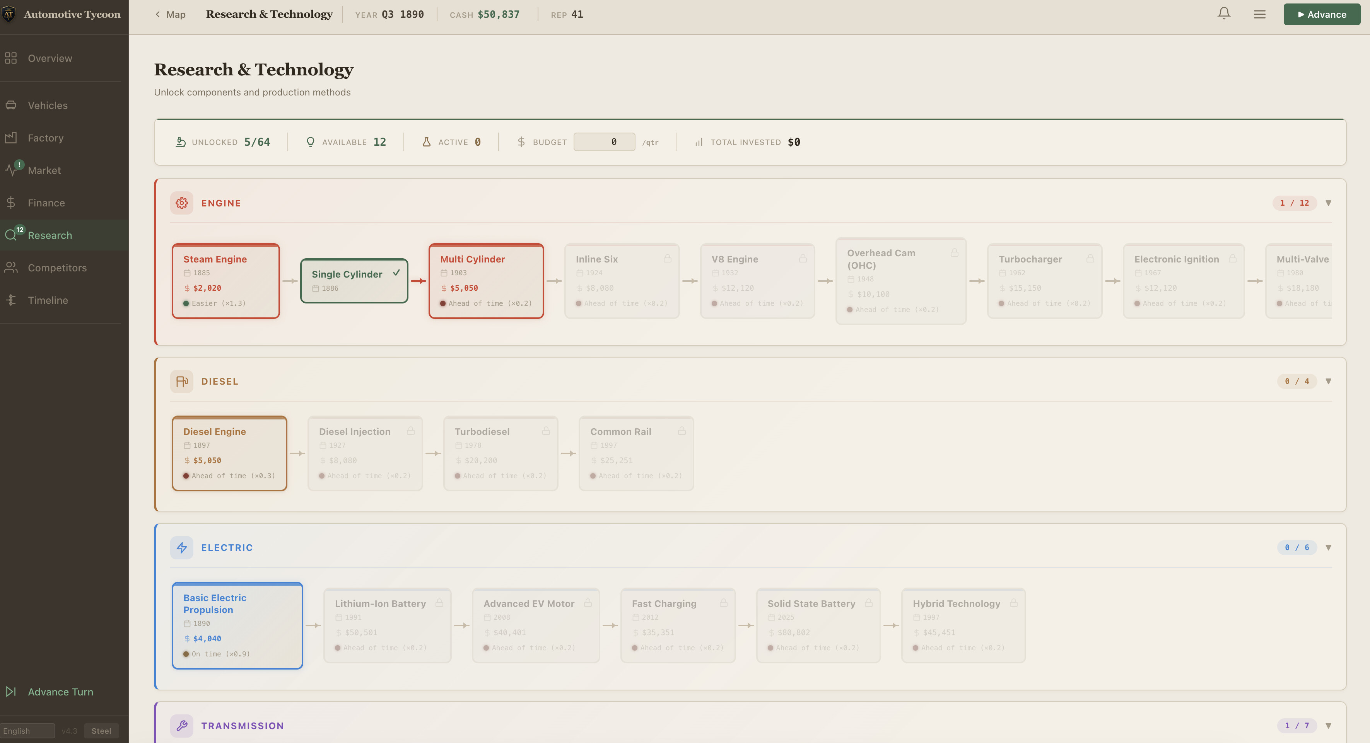Collapse the Transmission section arrow
This screenshot has width=1370, height=743.
click(1329, 726)
